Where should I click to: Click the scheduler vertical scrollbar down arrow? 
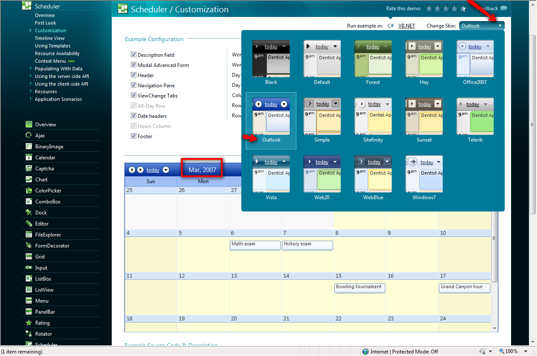tap(495, 328)
